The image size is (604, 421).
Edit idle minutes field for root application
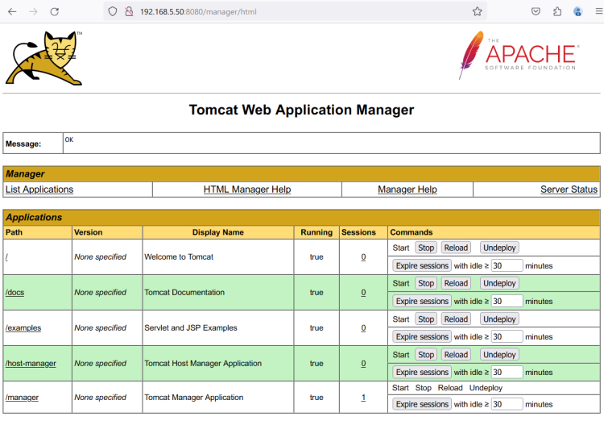click(x=507, y=266)
